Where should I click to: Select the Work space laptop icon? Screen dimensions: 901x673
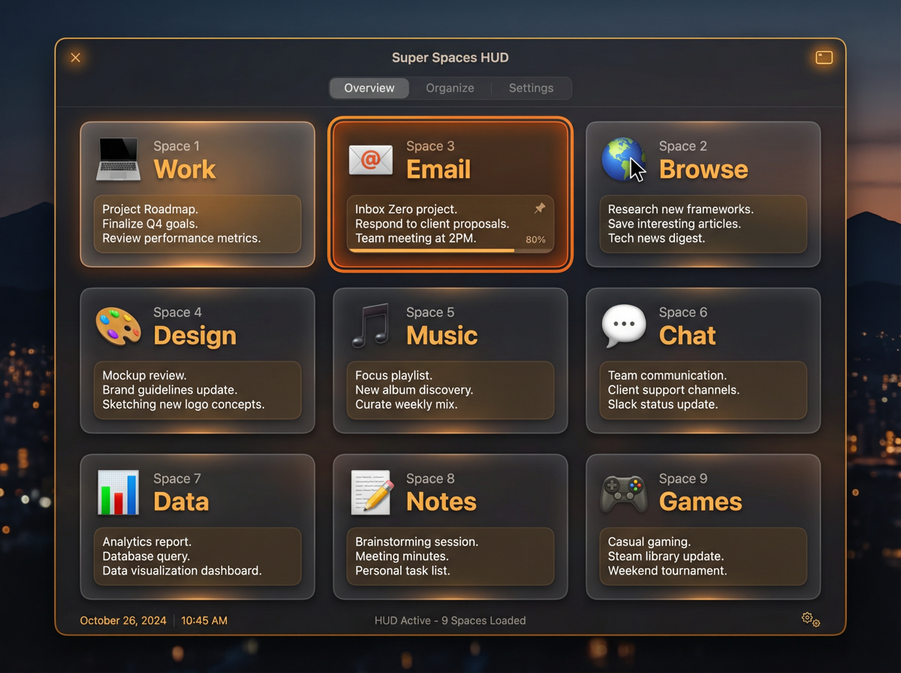point(117,159)
